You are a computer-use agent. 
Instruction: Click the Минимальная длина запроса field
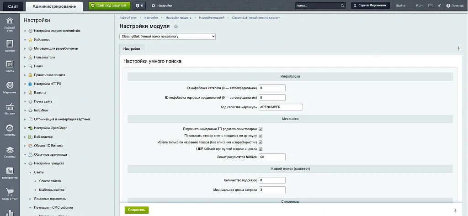click(272, 190)
